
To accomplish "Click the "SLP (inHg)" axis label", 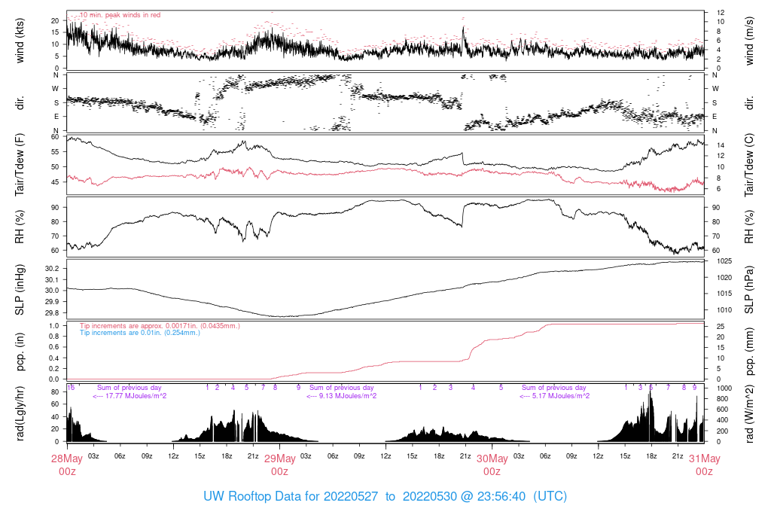I will pyautogui.click(x=20, y=290).
